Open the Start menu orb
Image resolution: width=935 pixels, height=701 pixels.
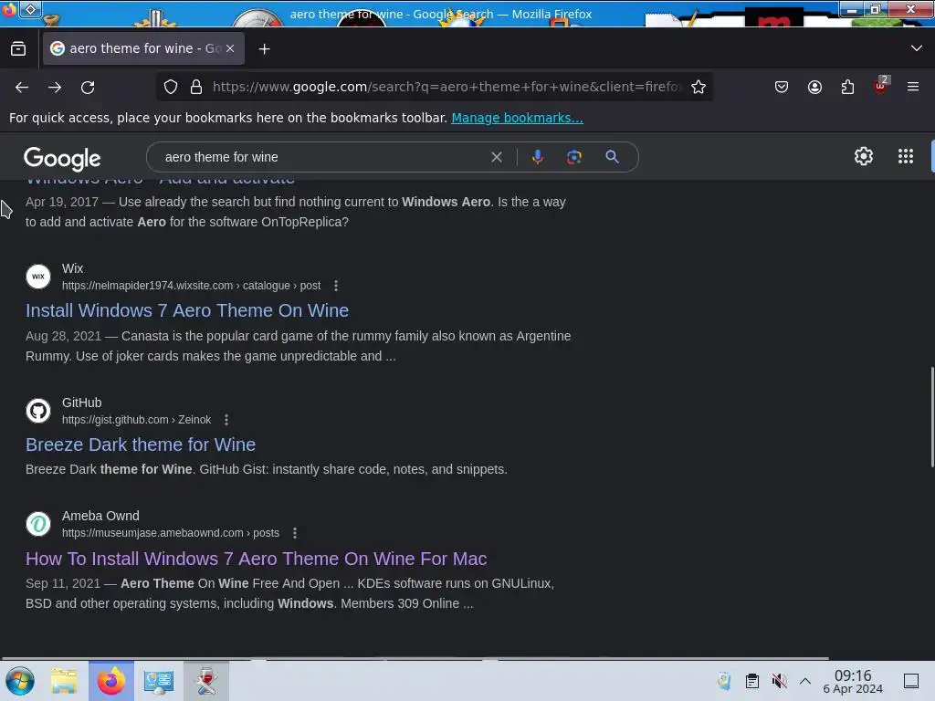20,681
